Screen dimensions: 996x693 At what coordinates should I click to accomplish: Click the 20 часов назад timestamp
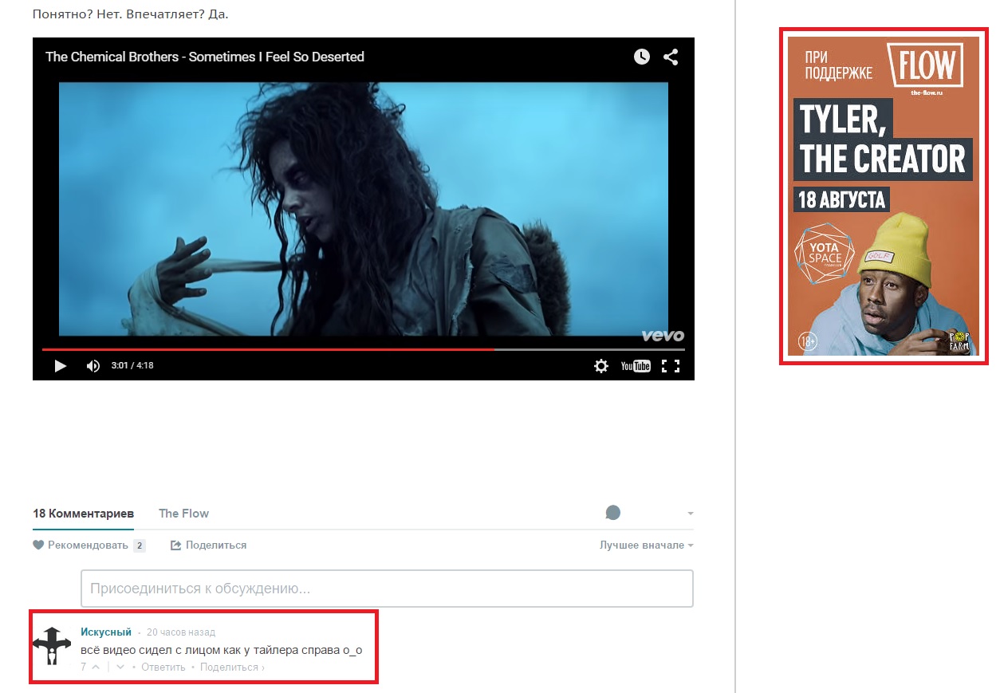pyautogui.click(x=181, y=632)
